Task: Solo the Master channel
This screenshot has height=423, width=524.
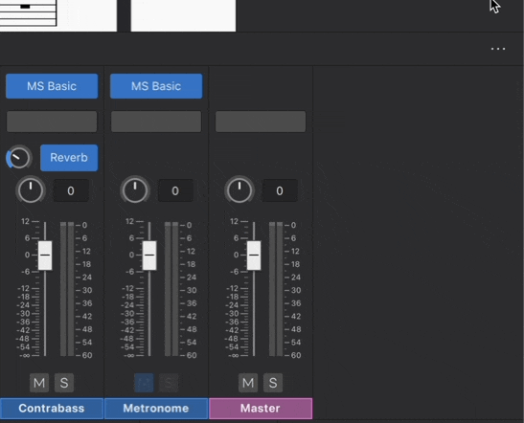Action: click(x=273, y=383)
